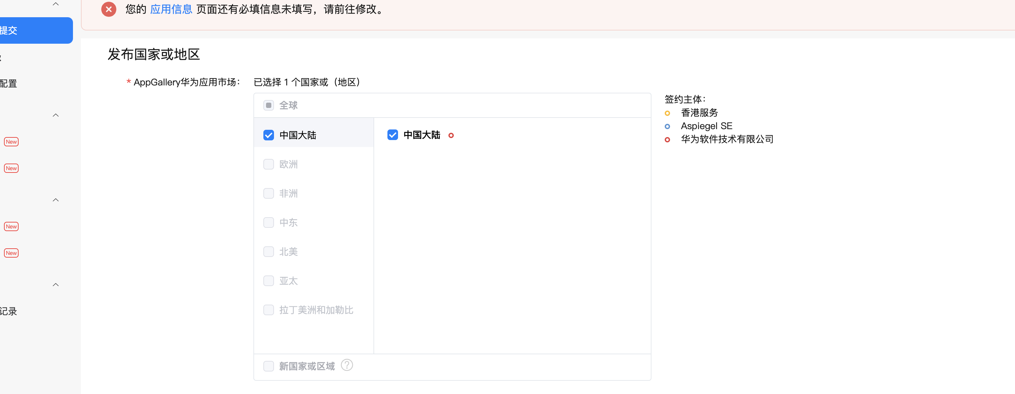
Task: Enable the 欧洲 region checkbox
Action: coord(268,164)
